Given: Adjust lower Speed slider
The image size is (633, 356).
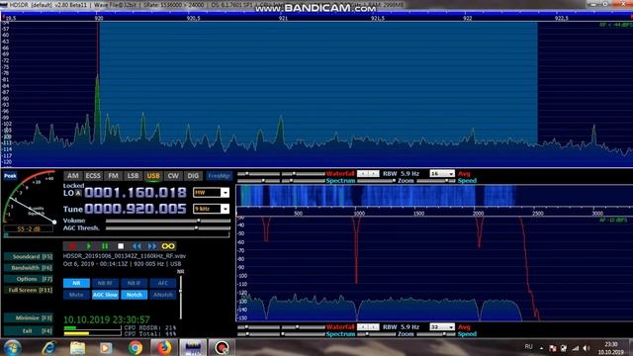Looking at the screenshot, I should tap(436, 334).
